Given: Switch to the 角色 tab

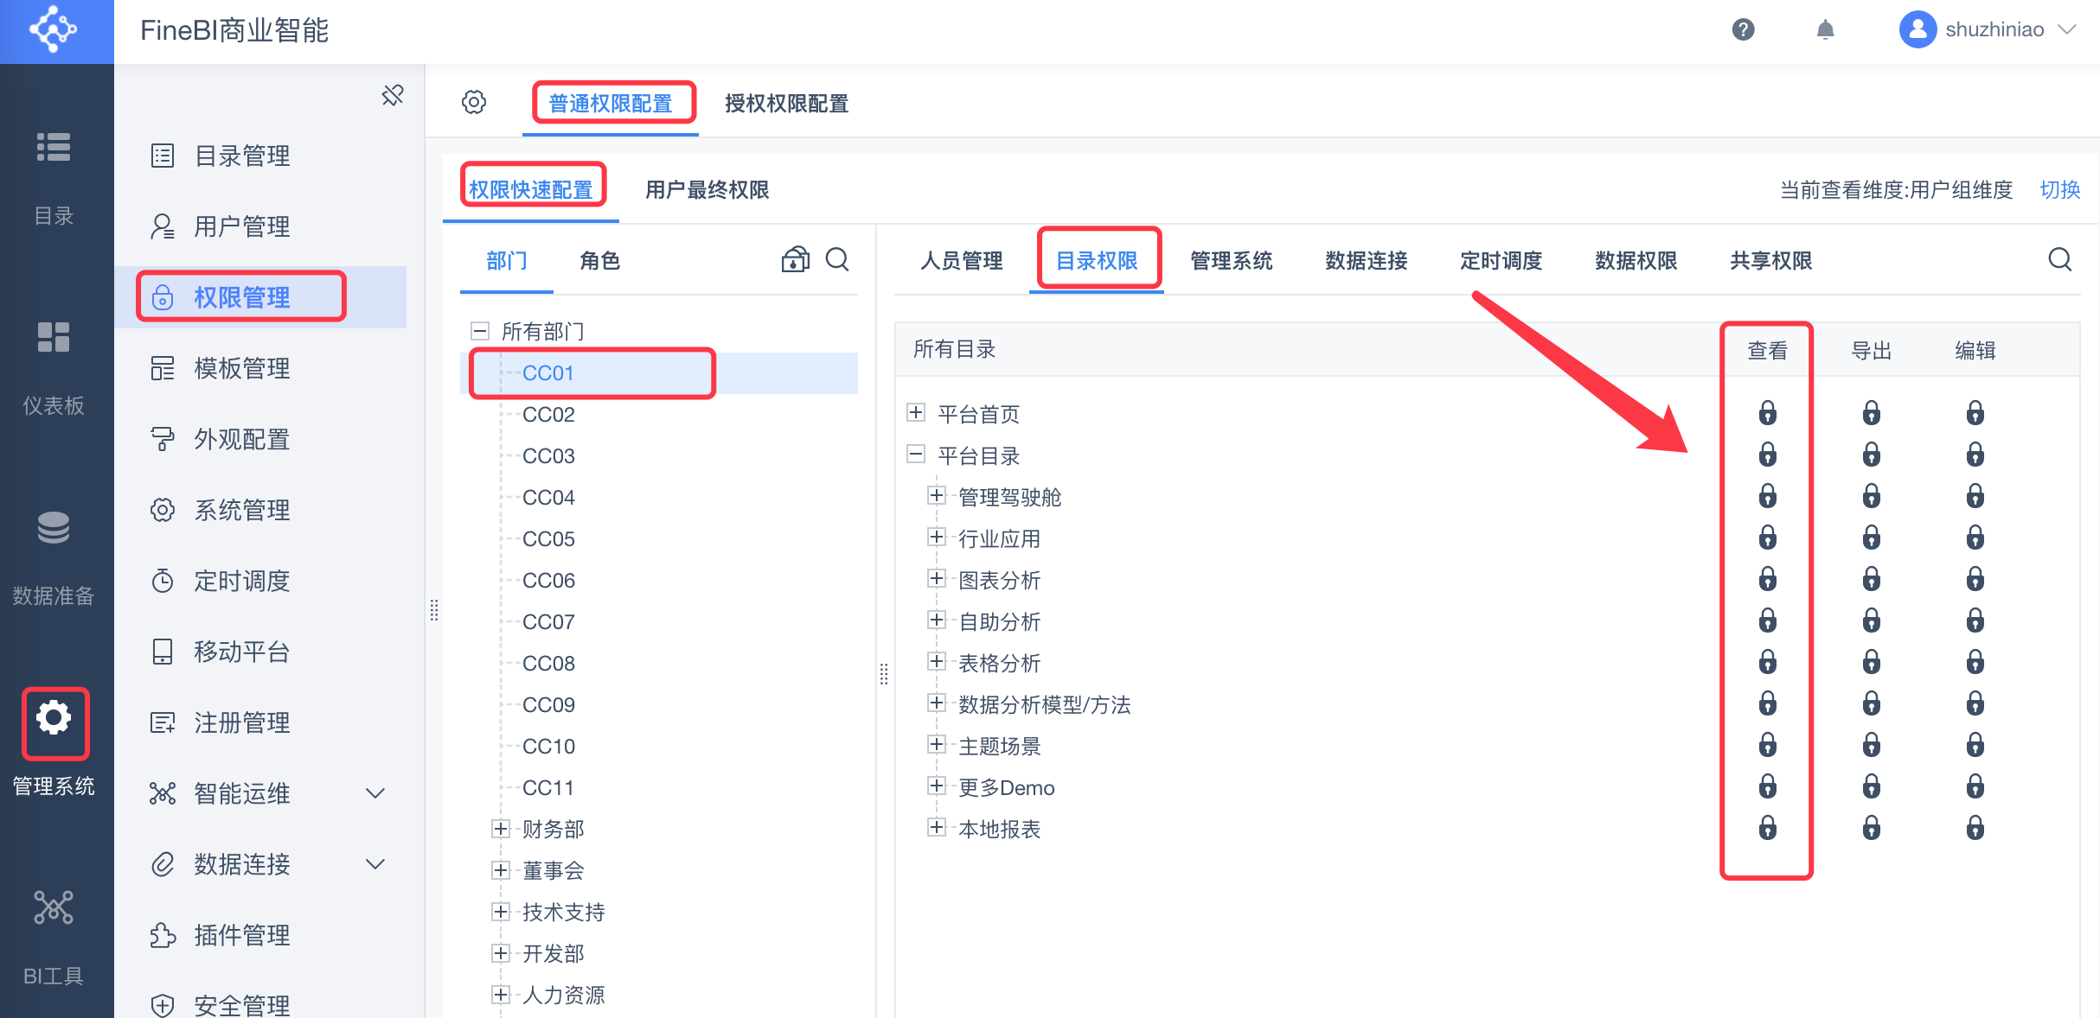Looking at the screenshot, I should [599, 260].
